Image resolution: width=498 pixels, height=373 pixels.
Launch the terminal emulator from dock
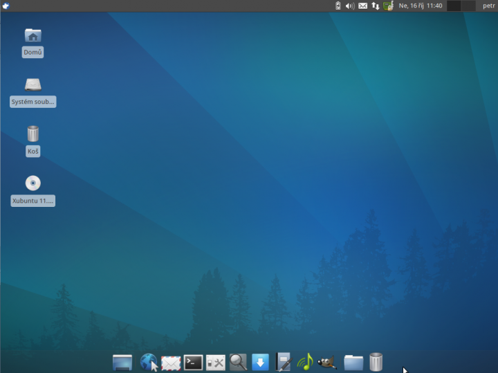193,363
